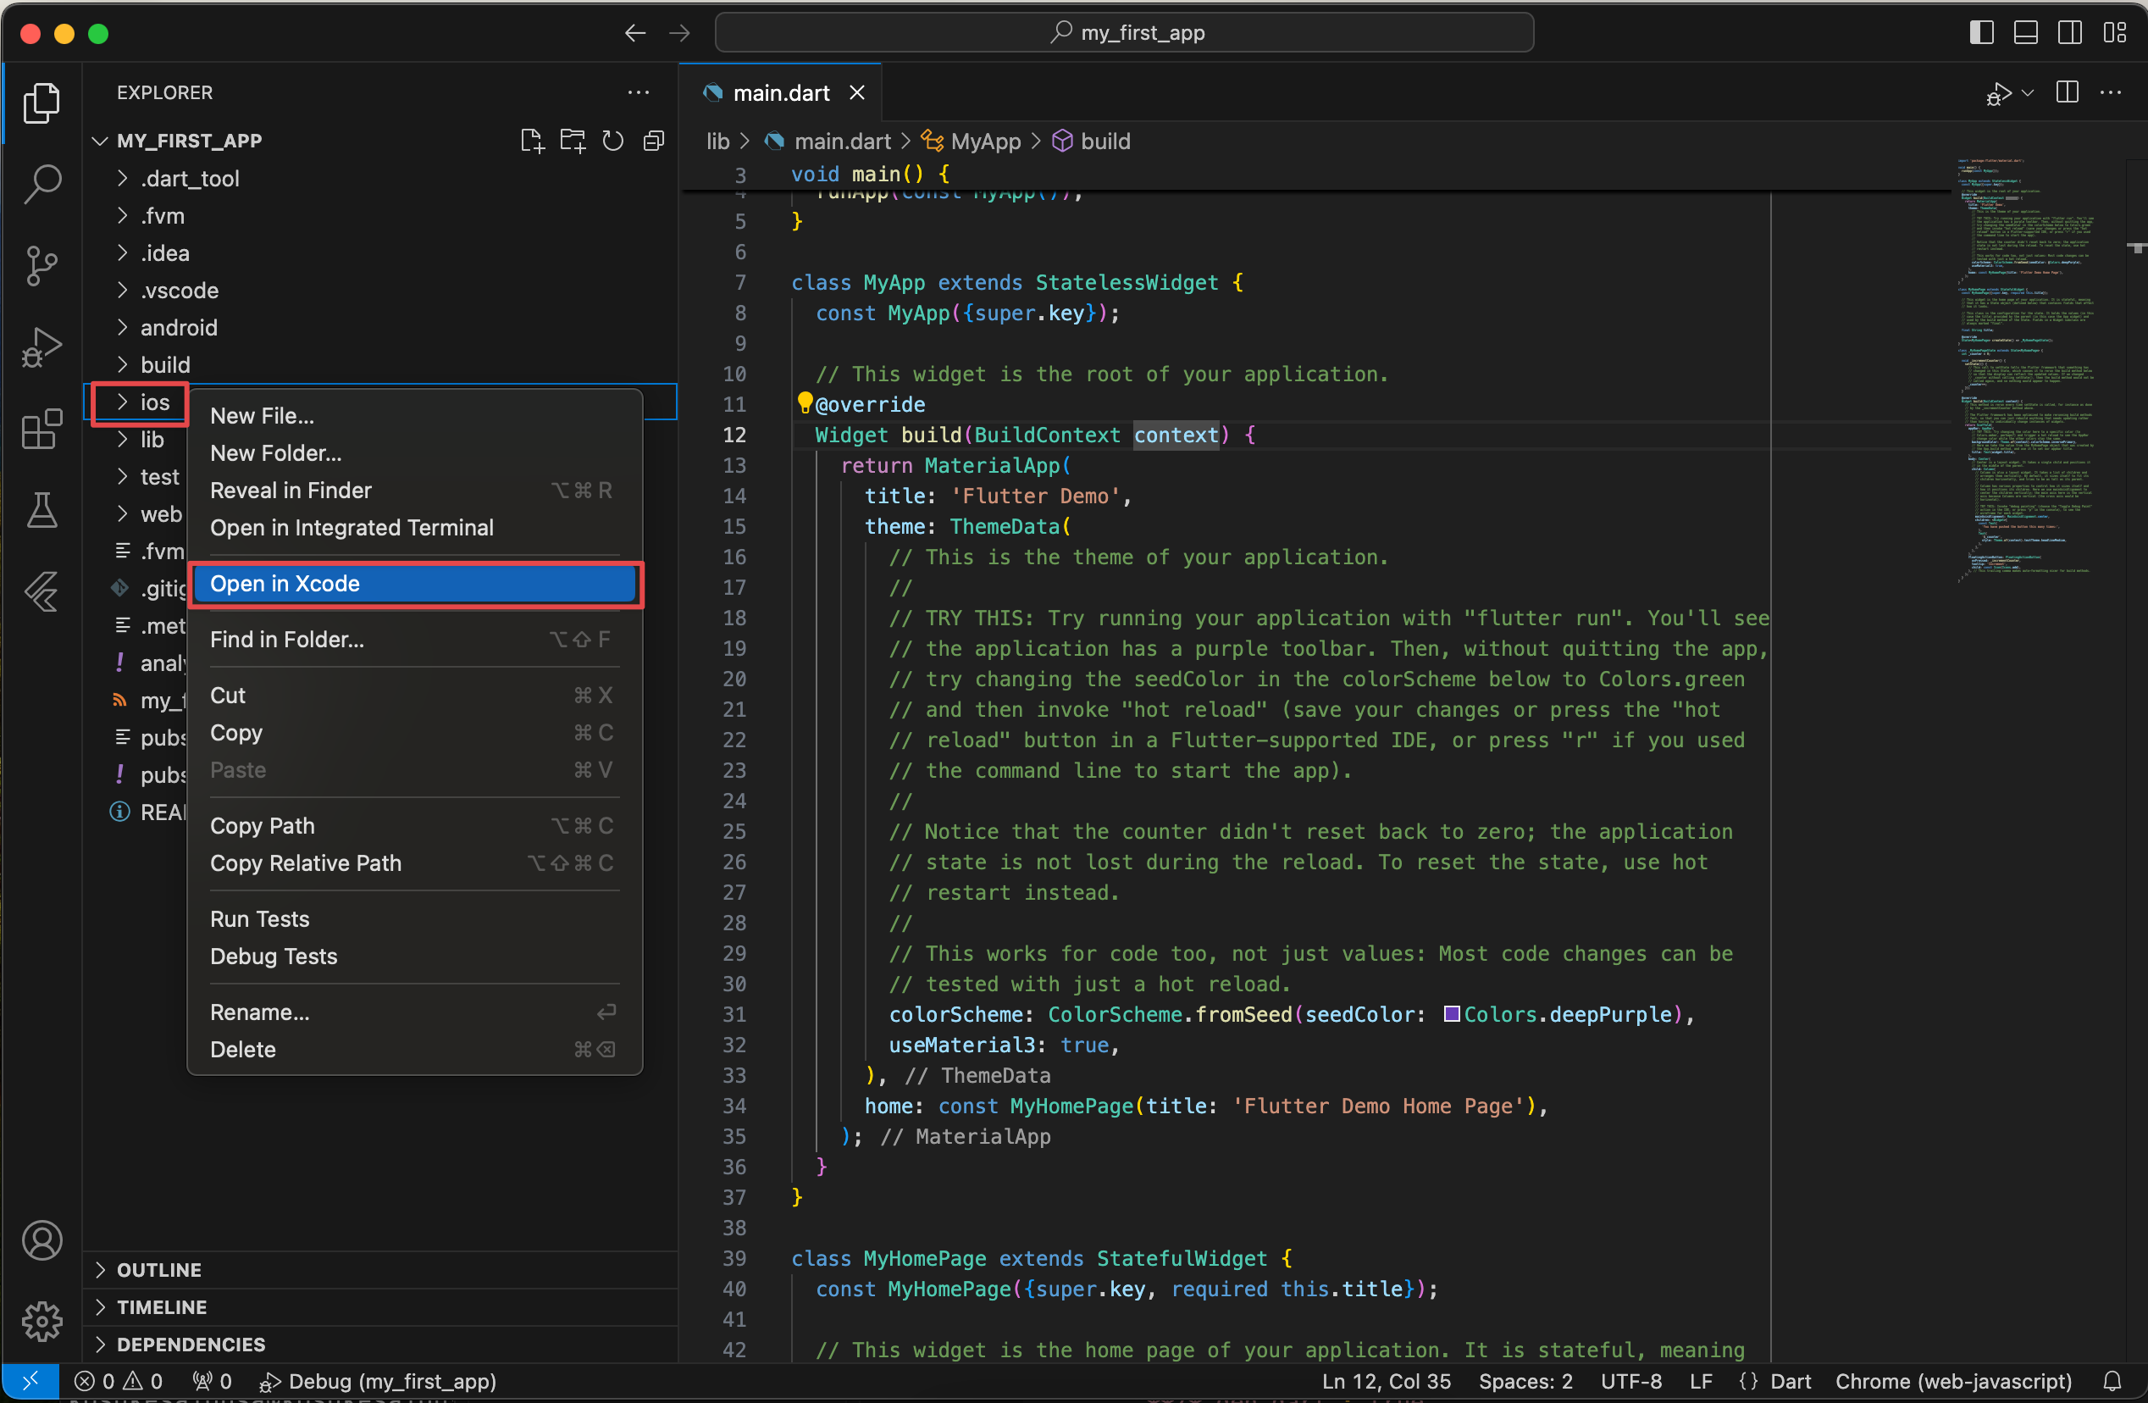This screenshot has width=2148, height=1403.
Task: Open the Explorer view in activity bar
Action: coord(42,102)
